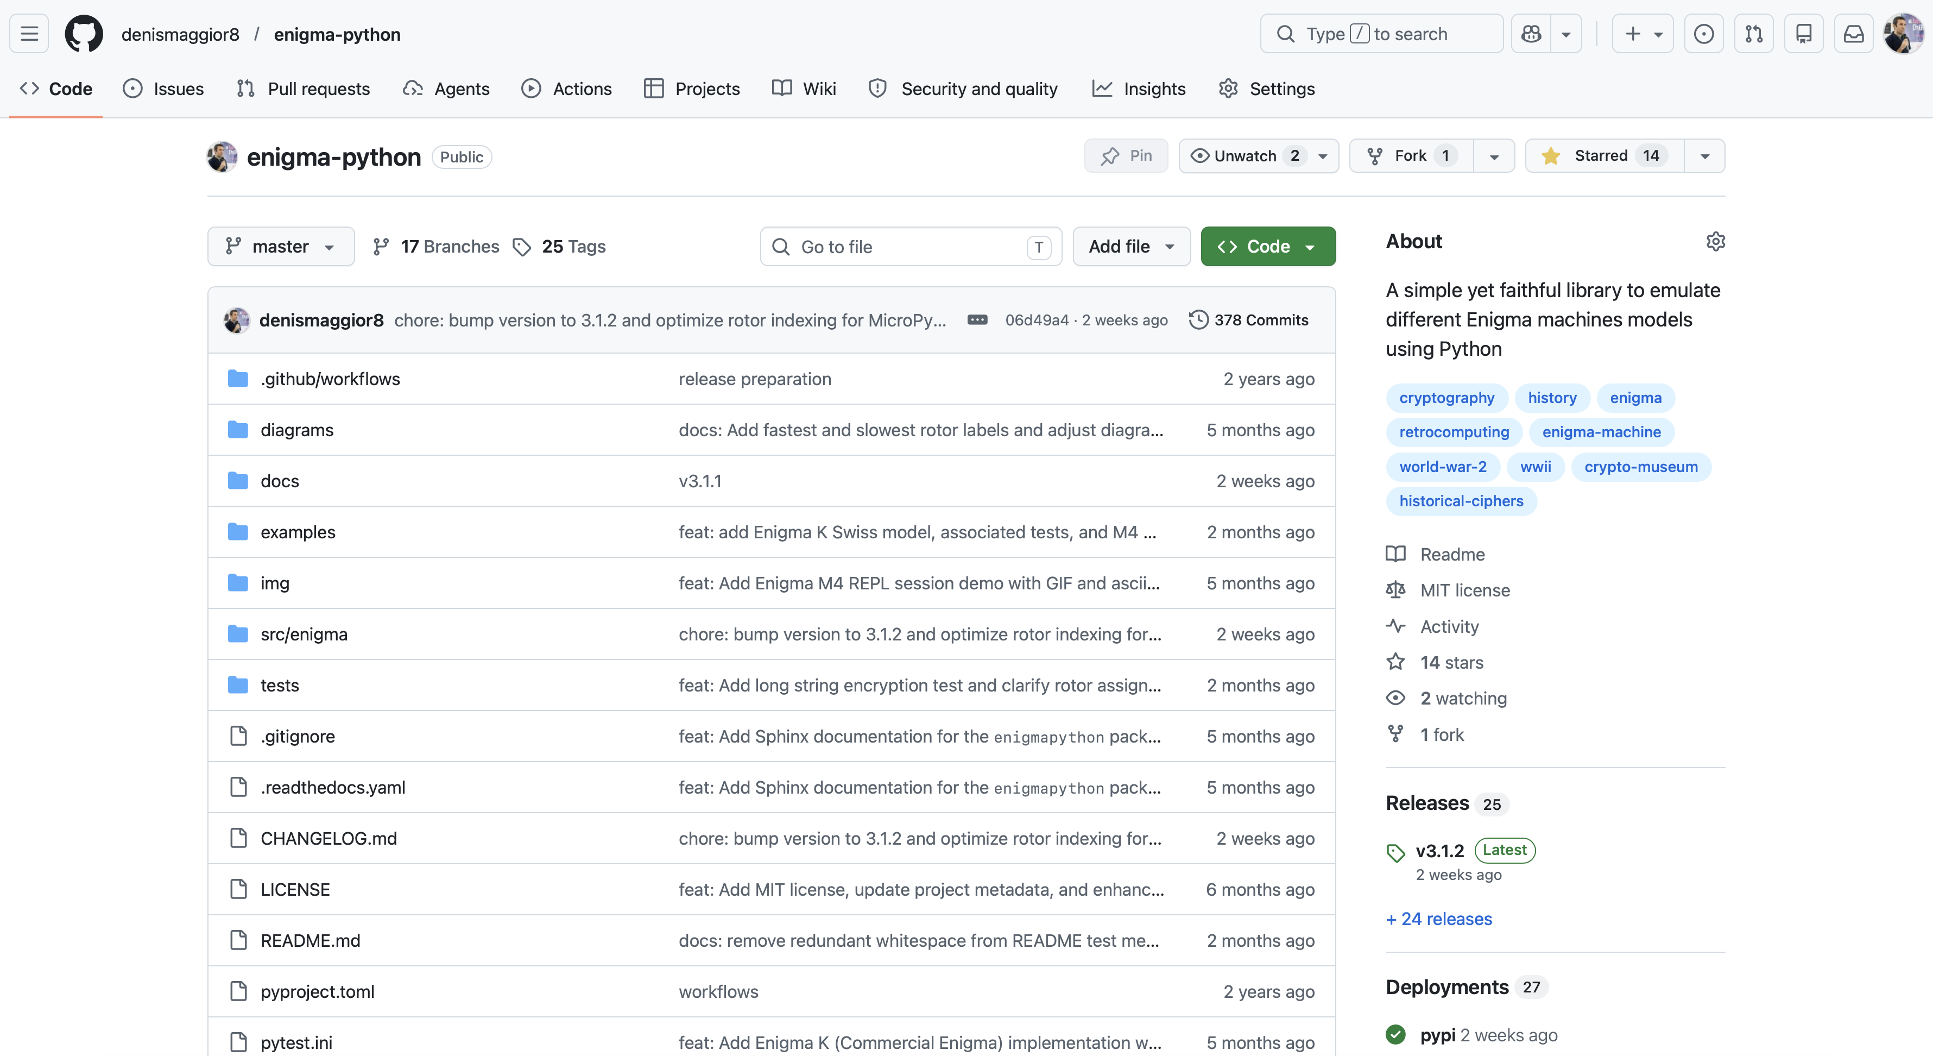Switch to the Issues tab
The width and height of the screenshot is (1933, 1056).
[163, 89]
